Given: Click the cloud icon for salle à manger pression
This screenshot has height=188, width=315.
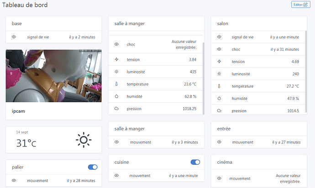Looking at the screenshot, I should pyautogui.click(x=116, y=109).
